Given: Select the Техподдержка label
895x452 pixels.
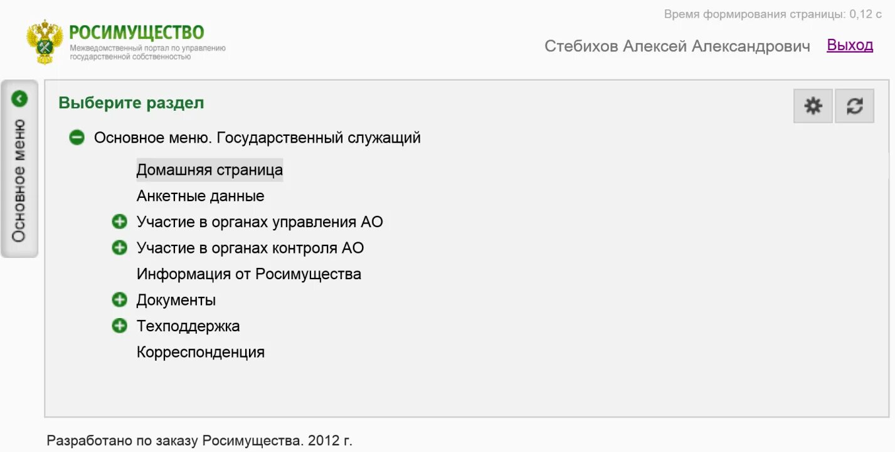Looking at the screenshot, I should coord(188,326).
